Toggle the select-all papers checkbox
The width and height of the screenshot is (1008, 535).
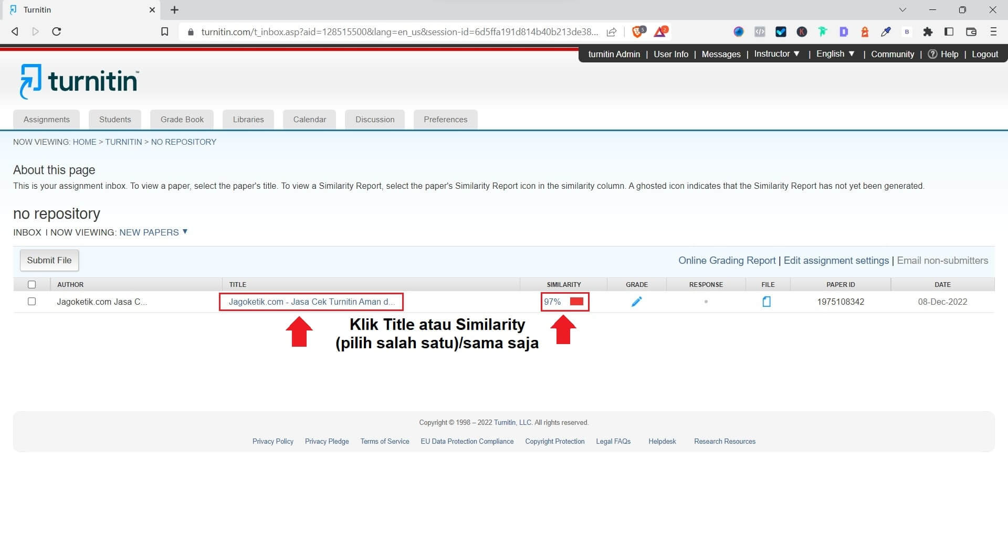32,284
